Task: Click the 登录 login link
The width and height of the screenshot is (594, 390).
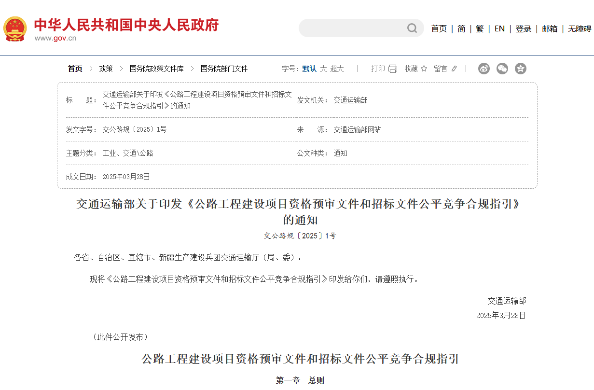Action: click(x=523, y=28)
